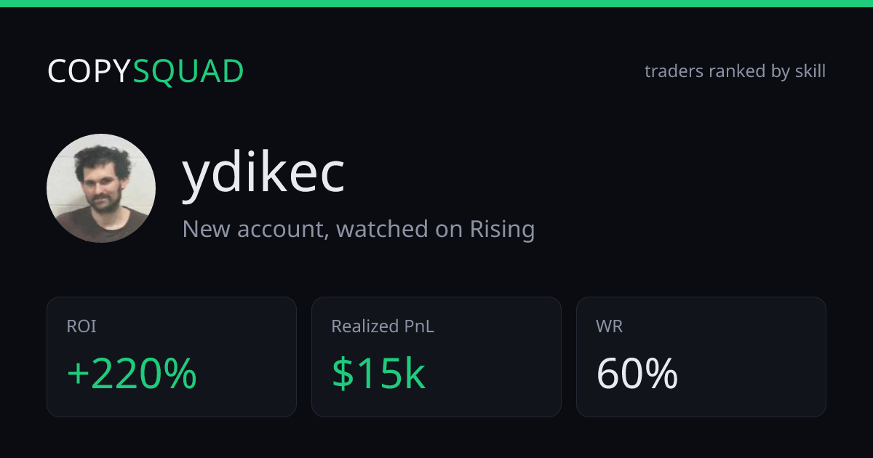Click the dollar sign in $15k
873x458 pixels.
pyautogui.click(x=341, y=374)
